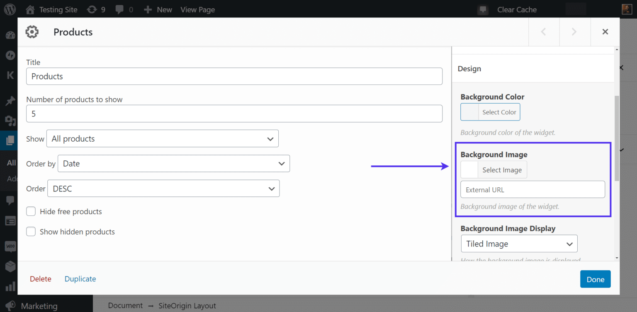Viewport: 637px width, 312px height.
Task: Open the Dashboard gauge icon
Action: 10,35
